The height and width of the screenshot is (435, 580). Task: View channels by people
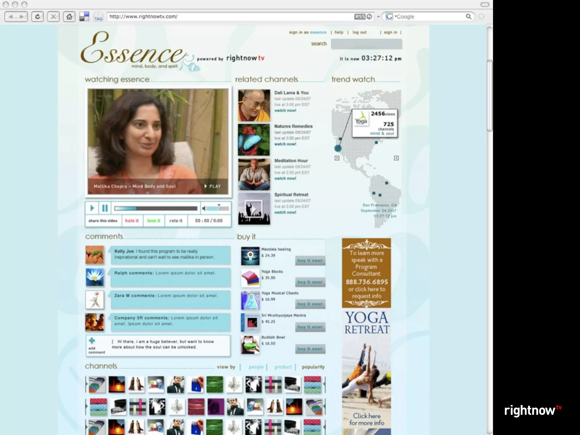(256, 367)
